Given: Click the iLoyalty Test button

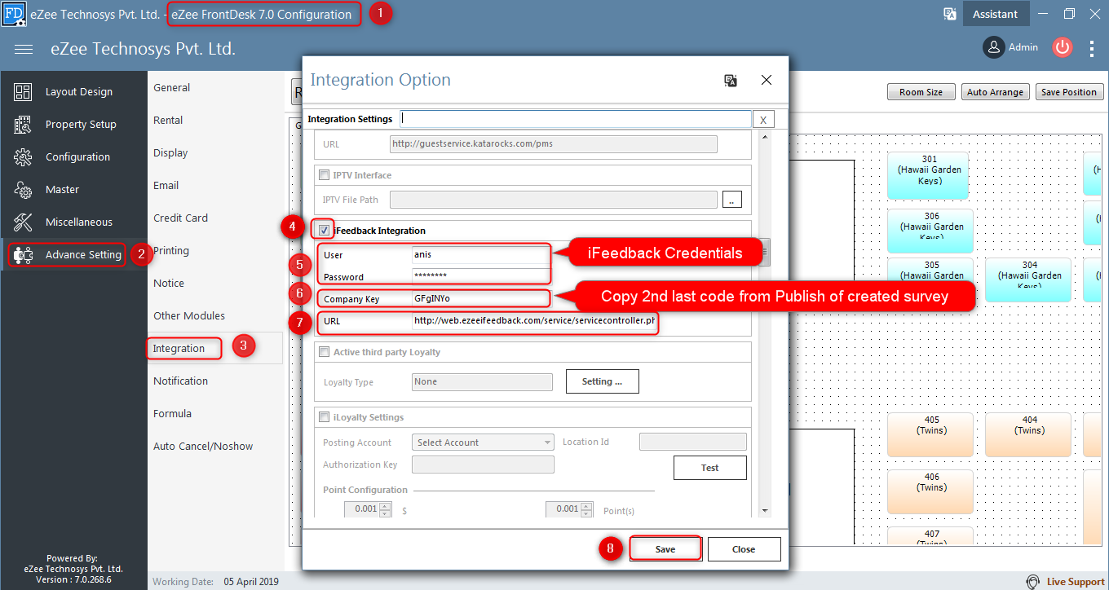Looking at the screenshot, I should [710, 468].
